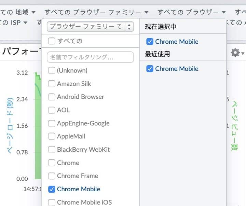
Task: Tick the Chrome Frame checkbox
Action: point(52,176)
